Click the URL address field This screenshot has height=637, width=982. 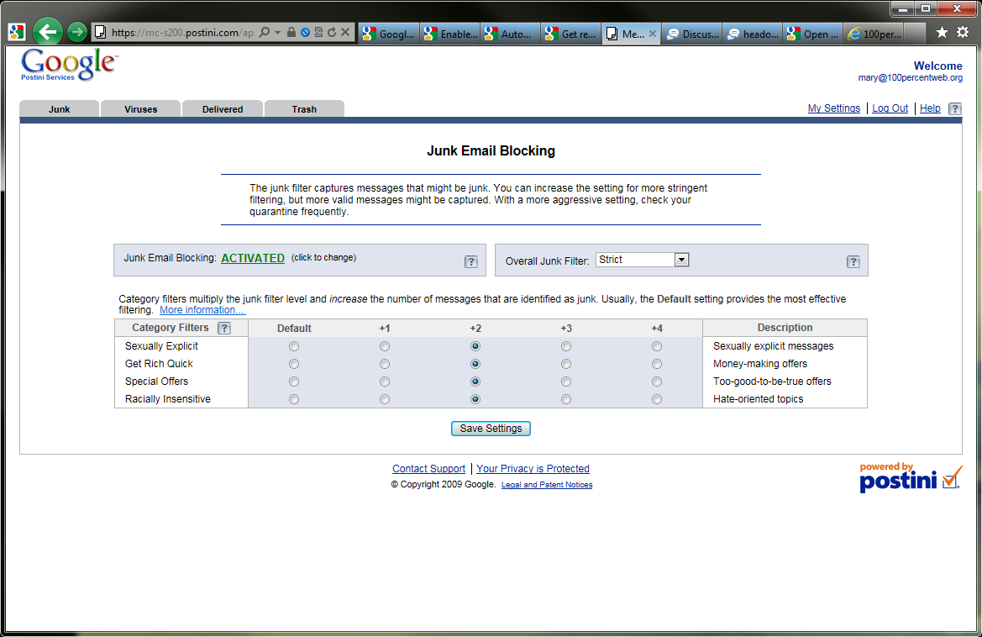[x=183, y=33]
